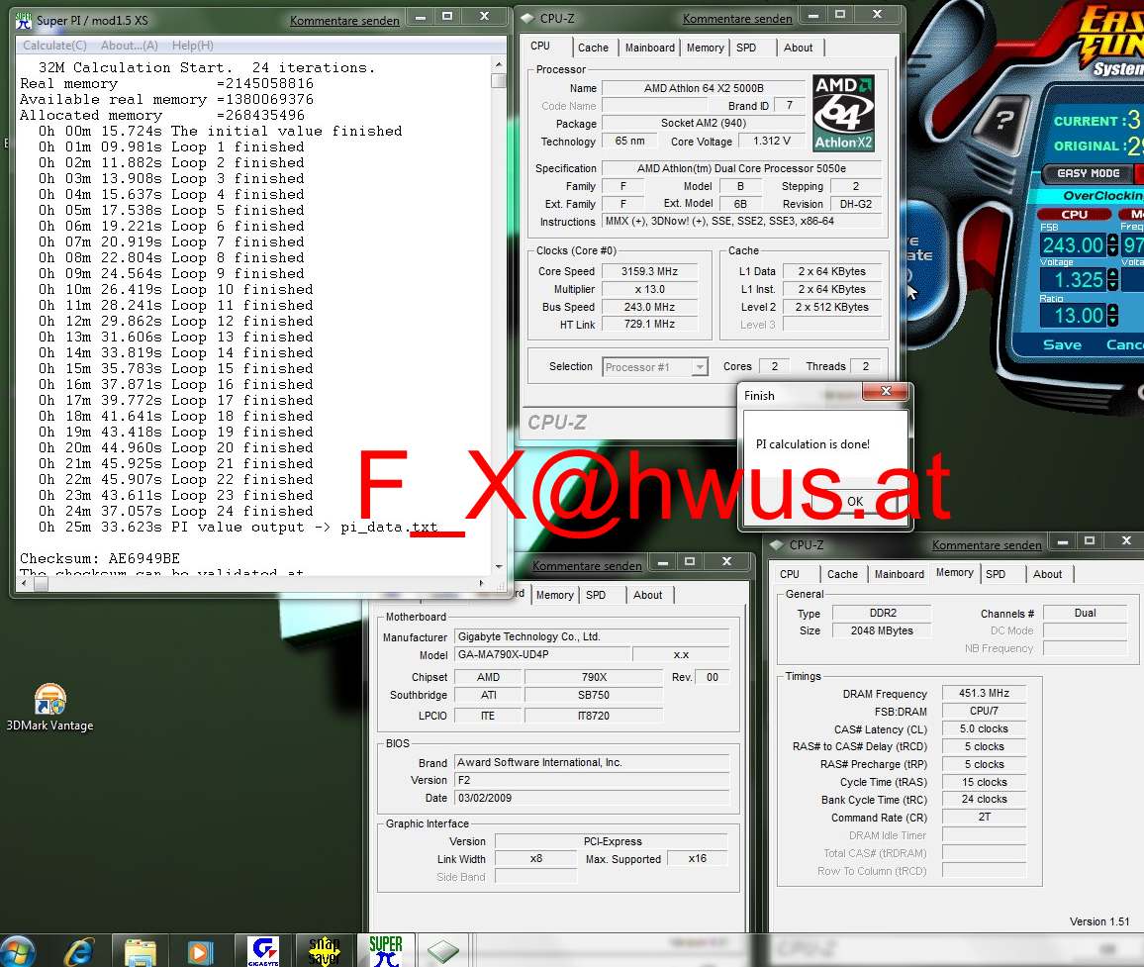This screenshot has height=967, width=1144.
Task: Click the Command Rate value 2T
Action: (984, 817)
